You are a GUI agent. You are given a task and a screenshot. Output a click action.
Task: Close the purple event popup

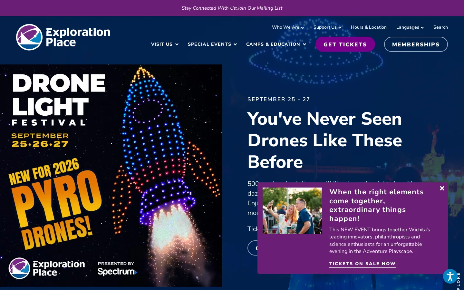(x=442, y=188)
